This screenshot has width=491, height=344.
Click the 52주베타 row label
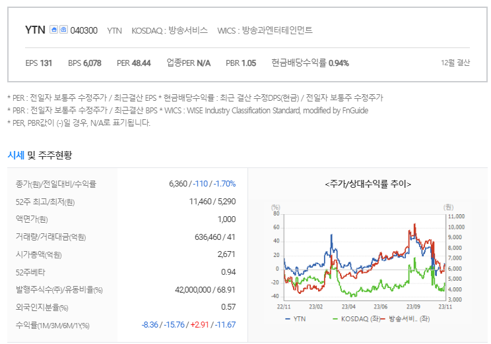click(30, 272)
